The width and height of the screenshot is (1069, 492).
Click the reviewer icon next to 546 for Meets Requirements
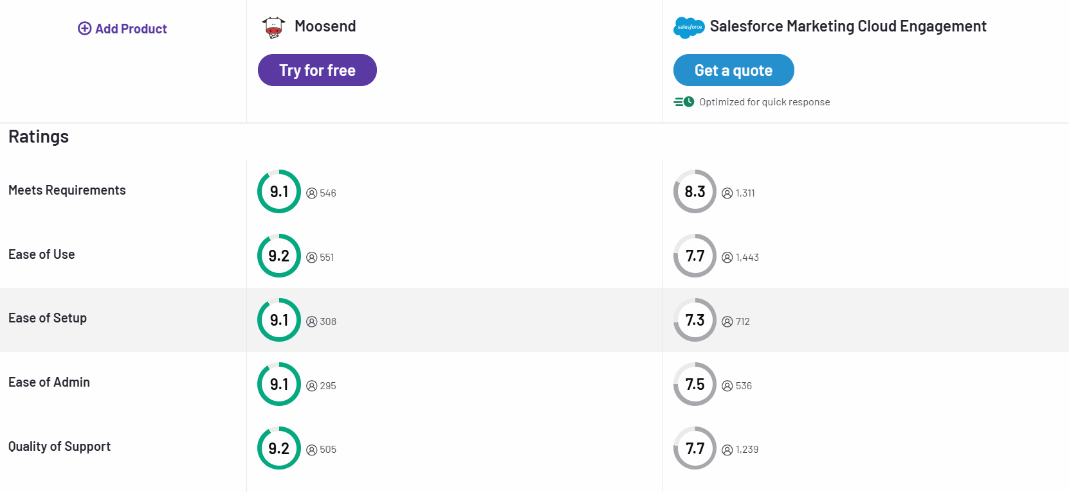click(312, 193)
